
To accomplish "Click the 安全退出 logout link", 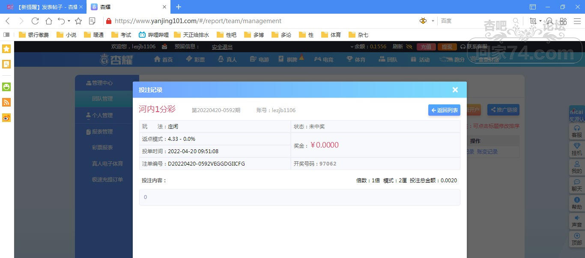I will 222,47.
